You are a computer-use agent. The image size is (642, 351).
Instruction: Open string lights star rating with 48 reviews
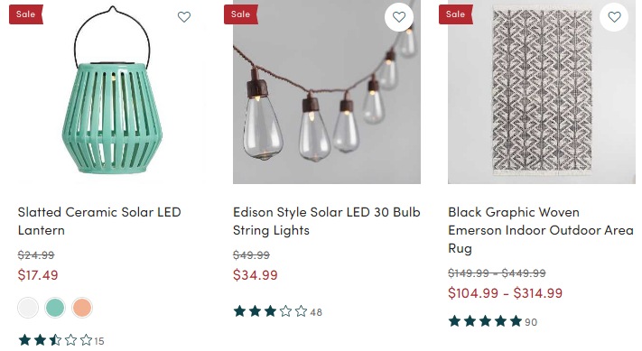pos(277,311)
